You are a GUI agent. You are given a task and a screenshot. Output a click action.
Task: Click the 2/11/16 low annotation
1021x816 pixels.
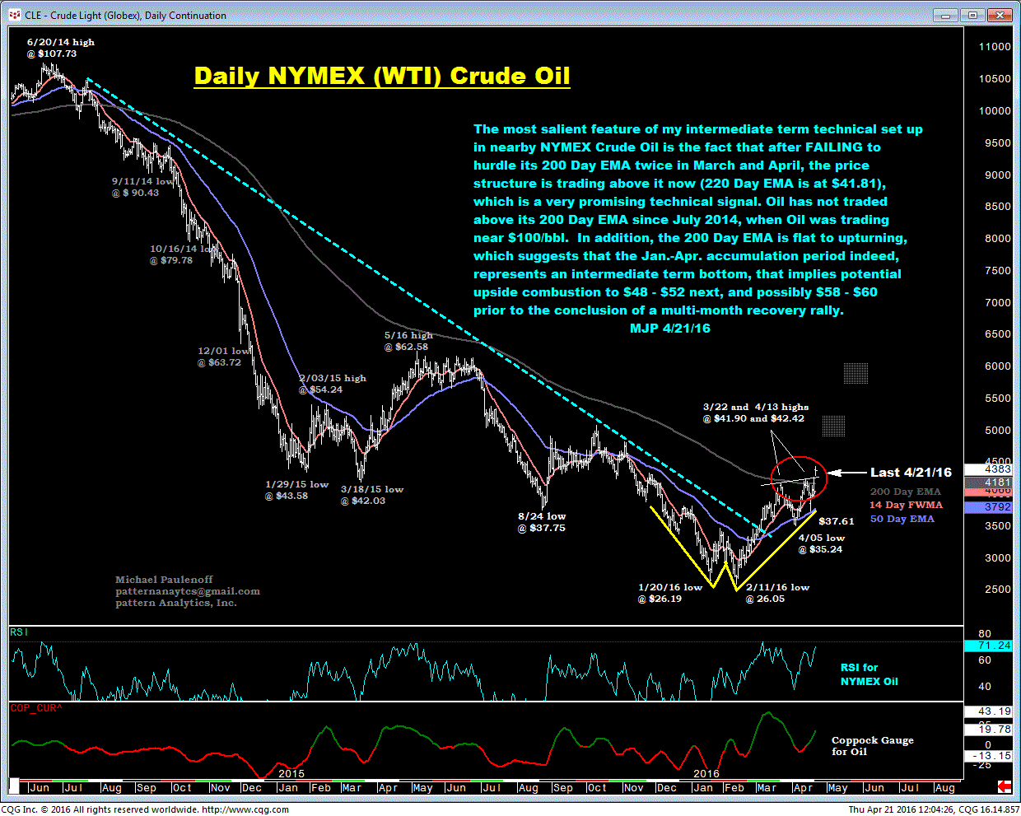point(777,593)
